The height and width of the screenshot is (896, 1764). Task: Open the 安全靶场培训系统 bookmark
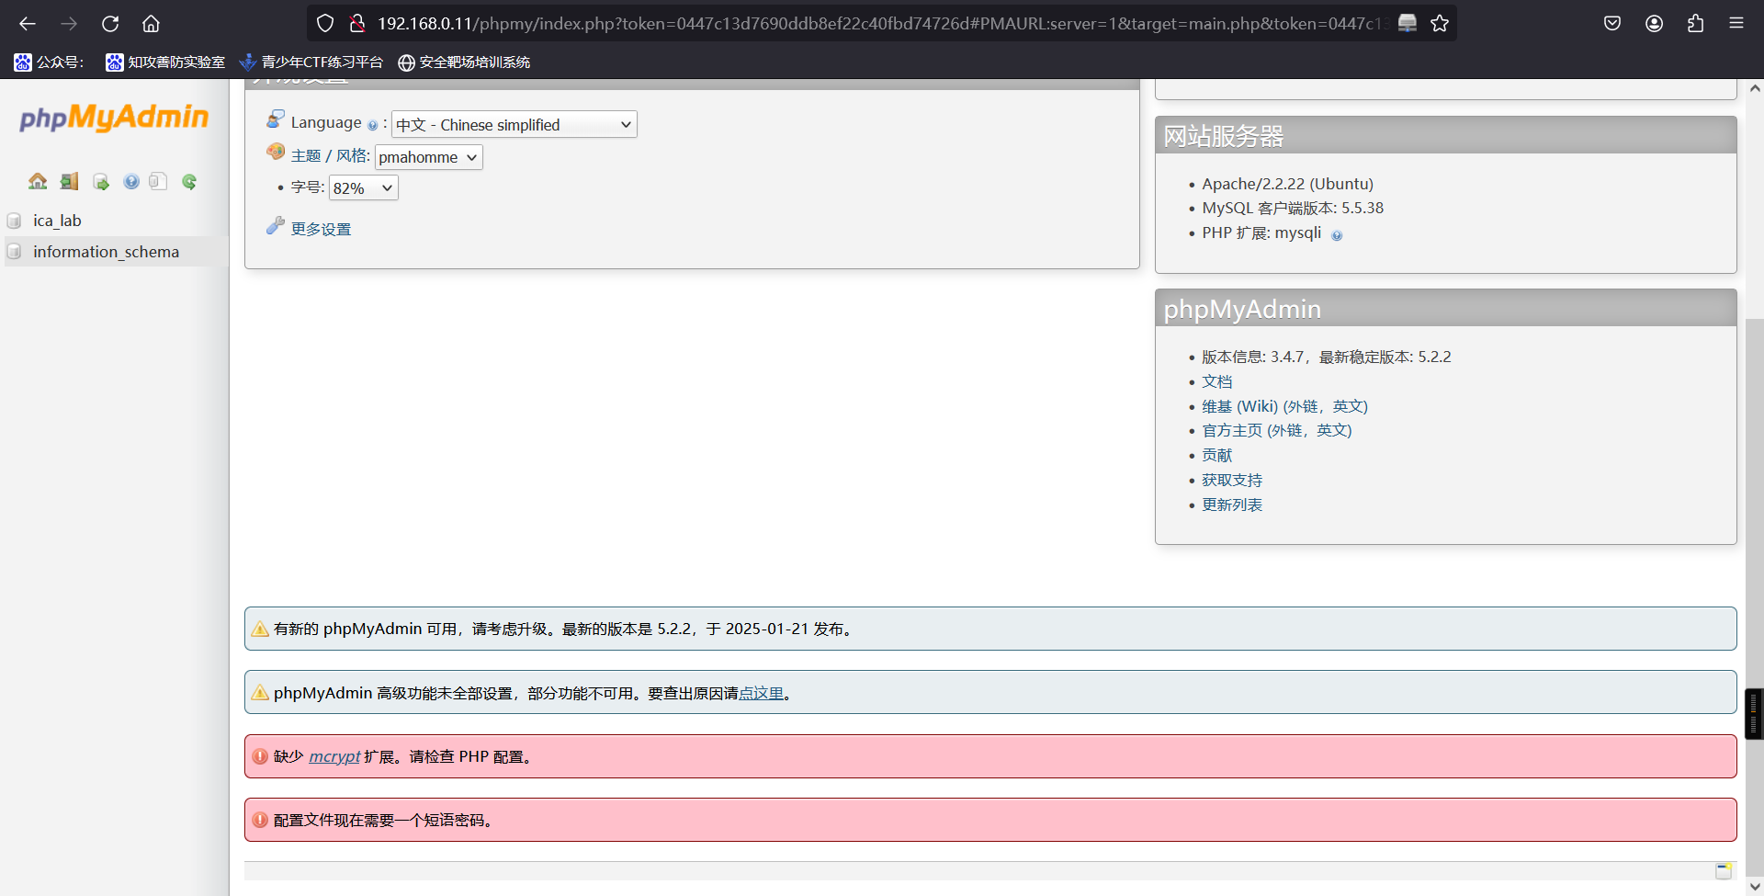coord(464,62)
